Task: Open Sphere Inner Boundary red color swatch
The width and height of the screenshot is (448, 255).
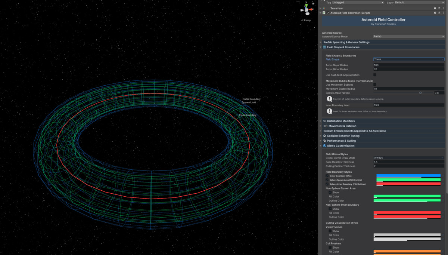Action: (x=408, y=184)
